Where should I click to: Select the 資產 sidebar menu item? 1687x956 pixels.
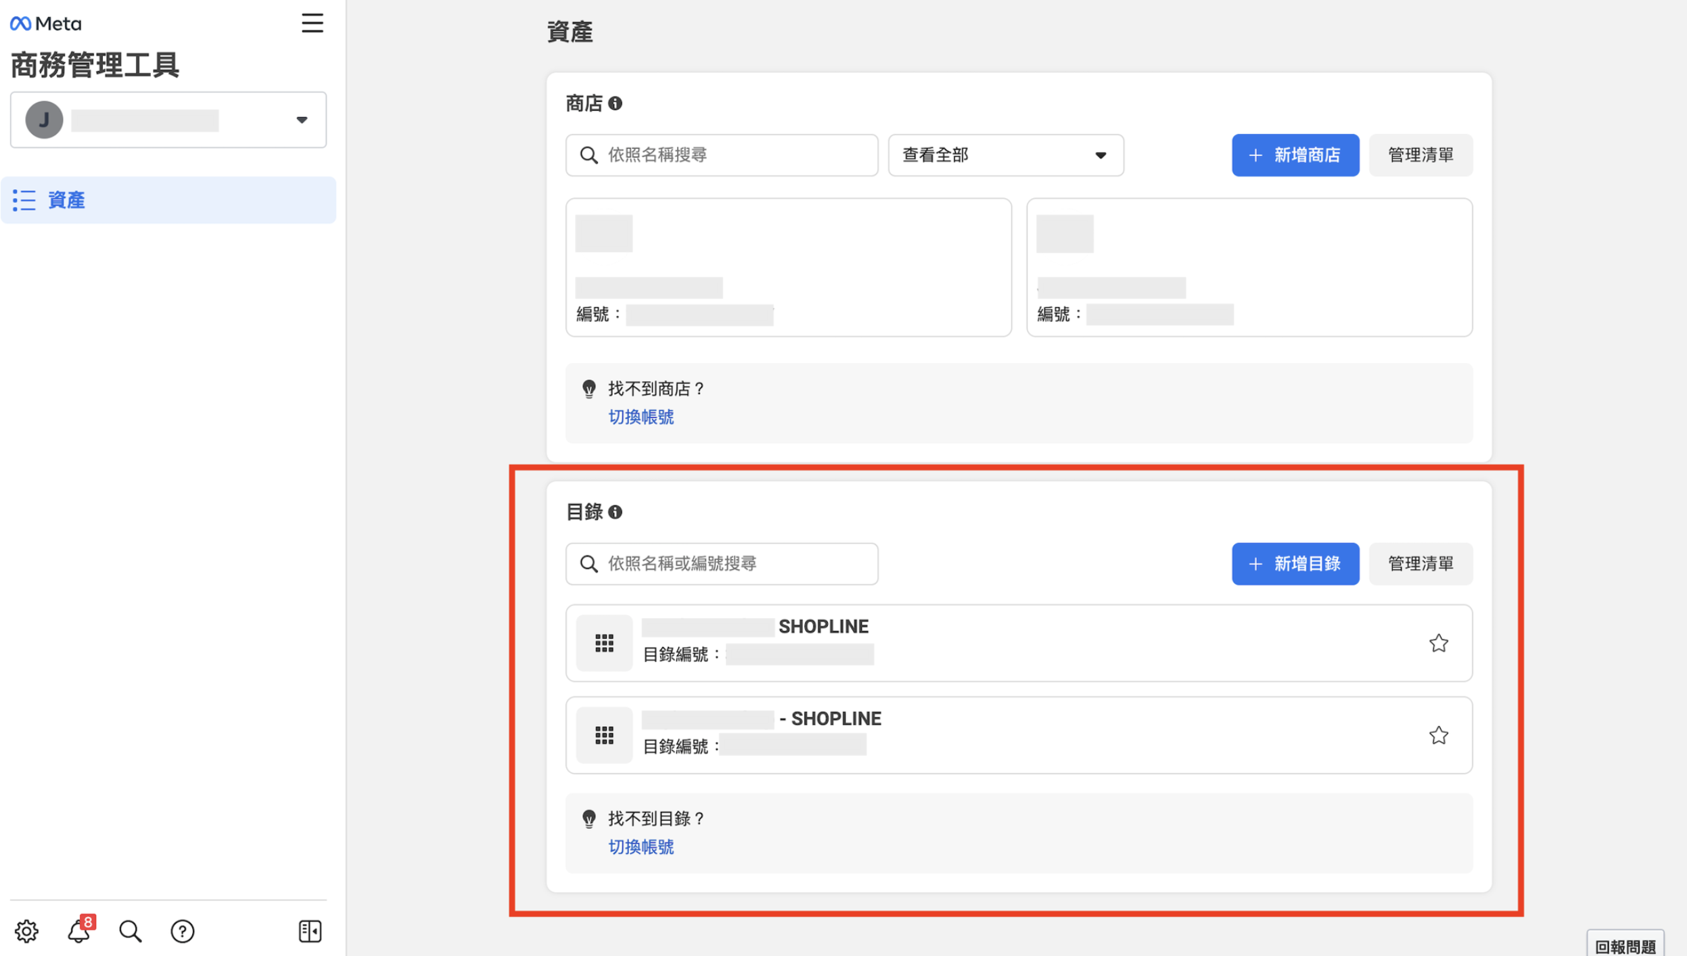168,200
